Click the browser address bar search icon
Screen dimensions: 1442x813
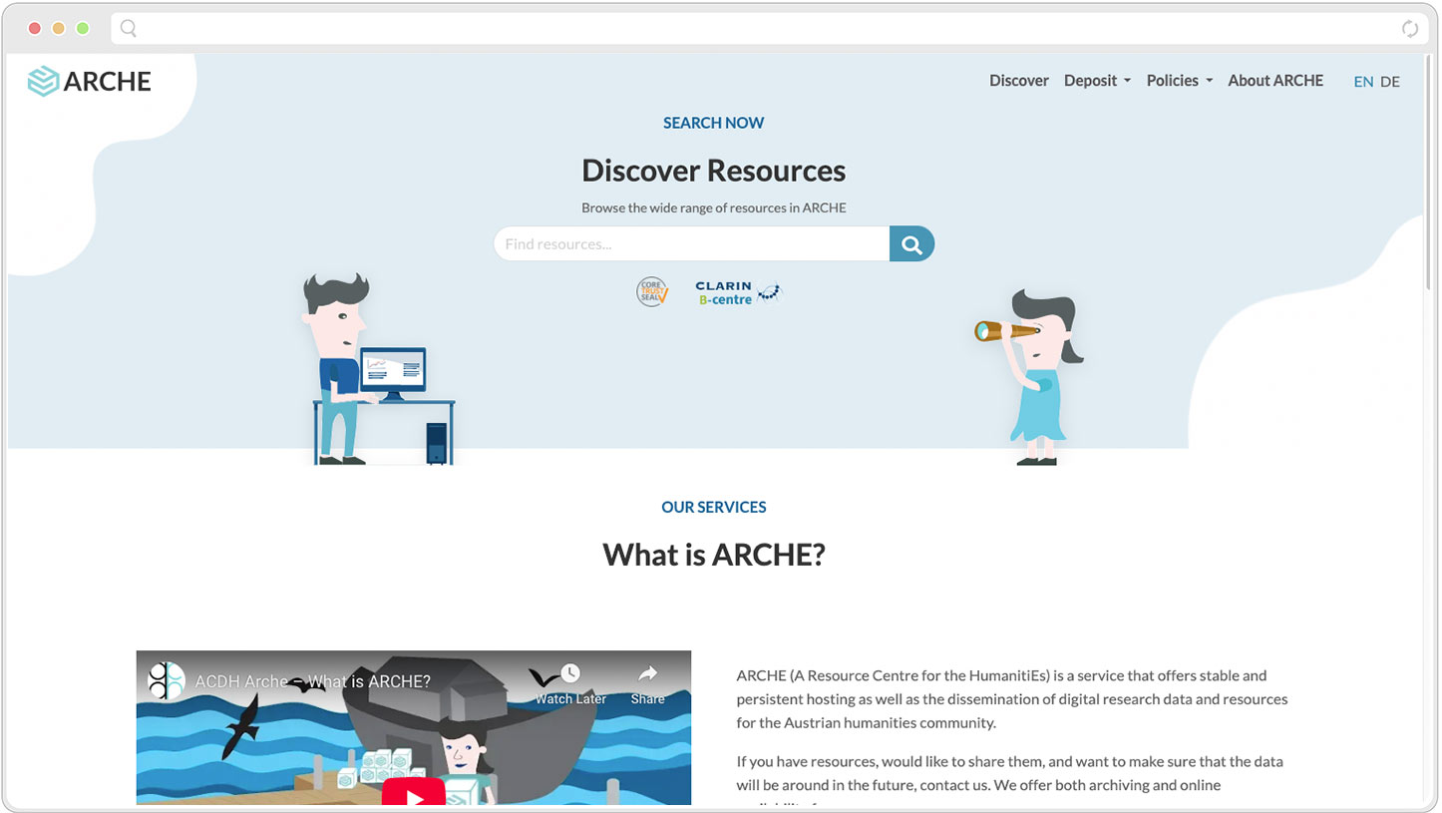click(129, 29)
